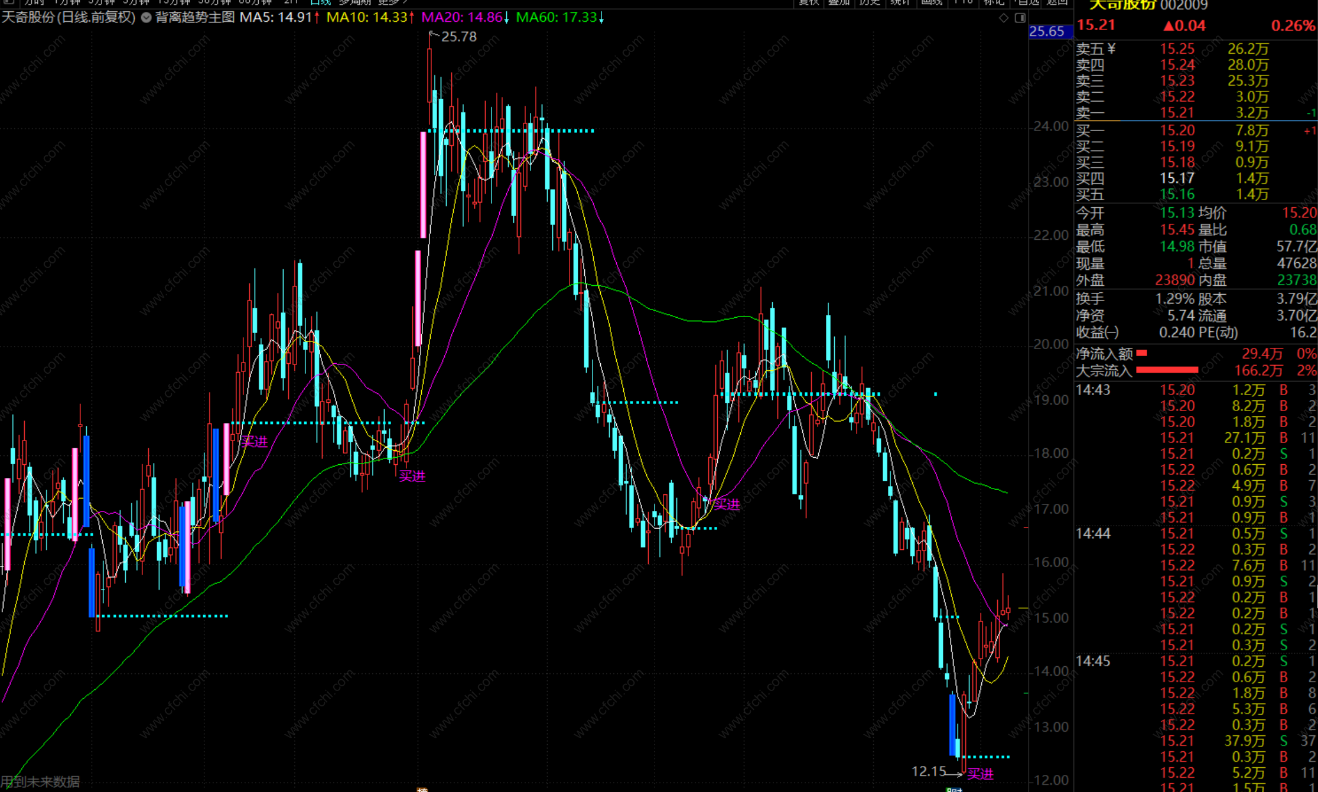Select the 买进 marker next to the 12.15 low
This screenshot has width=1318, height=792.
tap(980, 774)
